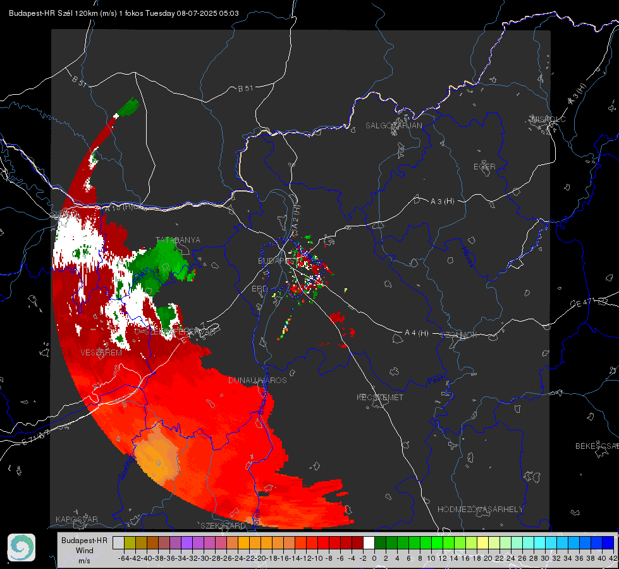The height and width of the screenshot is (569, 619).
Task: Click the radar title text with timestamp 05:03
Action: (123, 13)
